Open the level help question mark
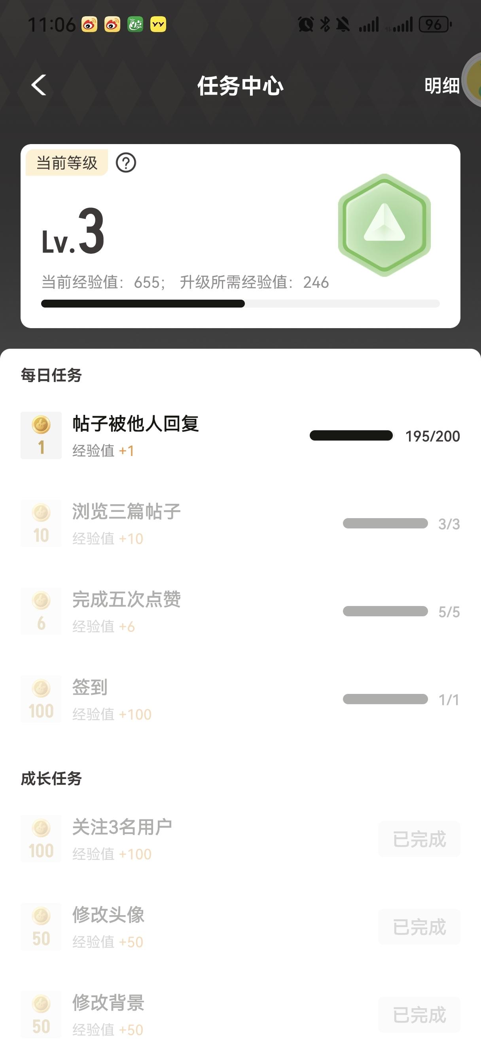The image size is (481, 1064). point(126,163)
